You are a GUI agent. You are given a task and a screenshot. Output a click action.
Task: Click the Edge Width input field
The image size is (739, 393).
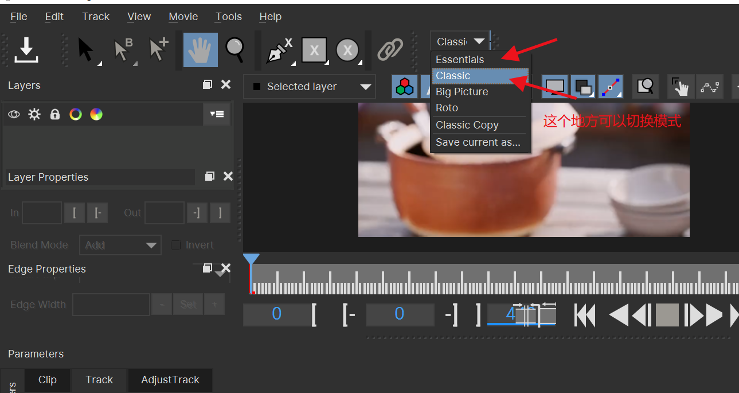tap(111, 305)
